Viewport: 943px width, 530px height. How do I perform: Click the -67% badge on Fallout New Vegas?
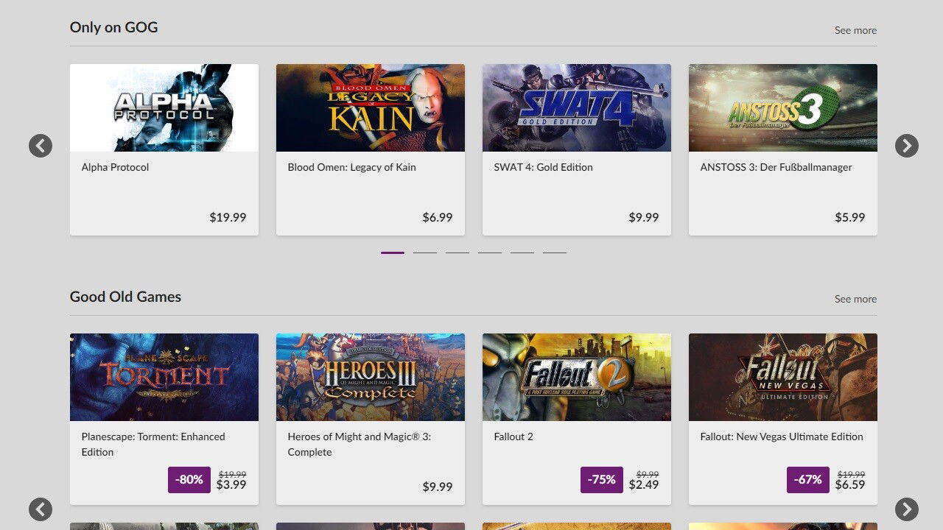pos(808,479)
